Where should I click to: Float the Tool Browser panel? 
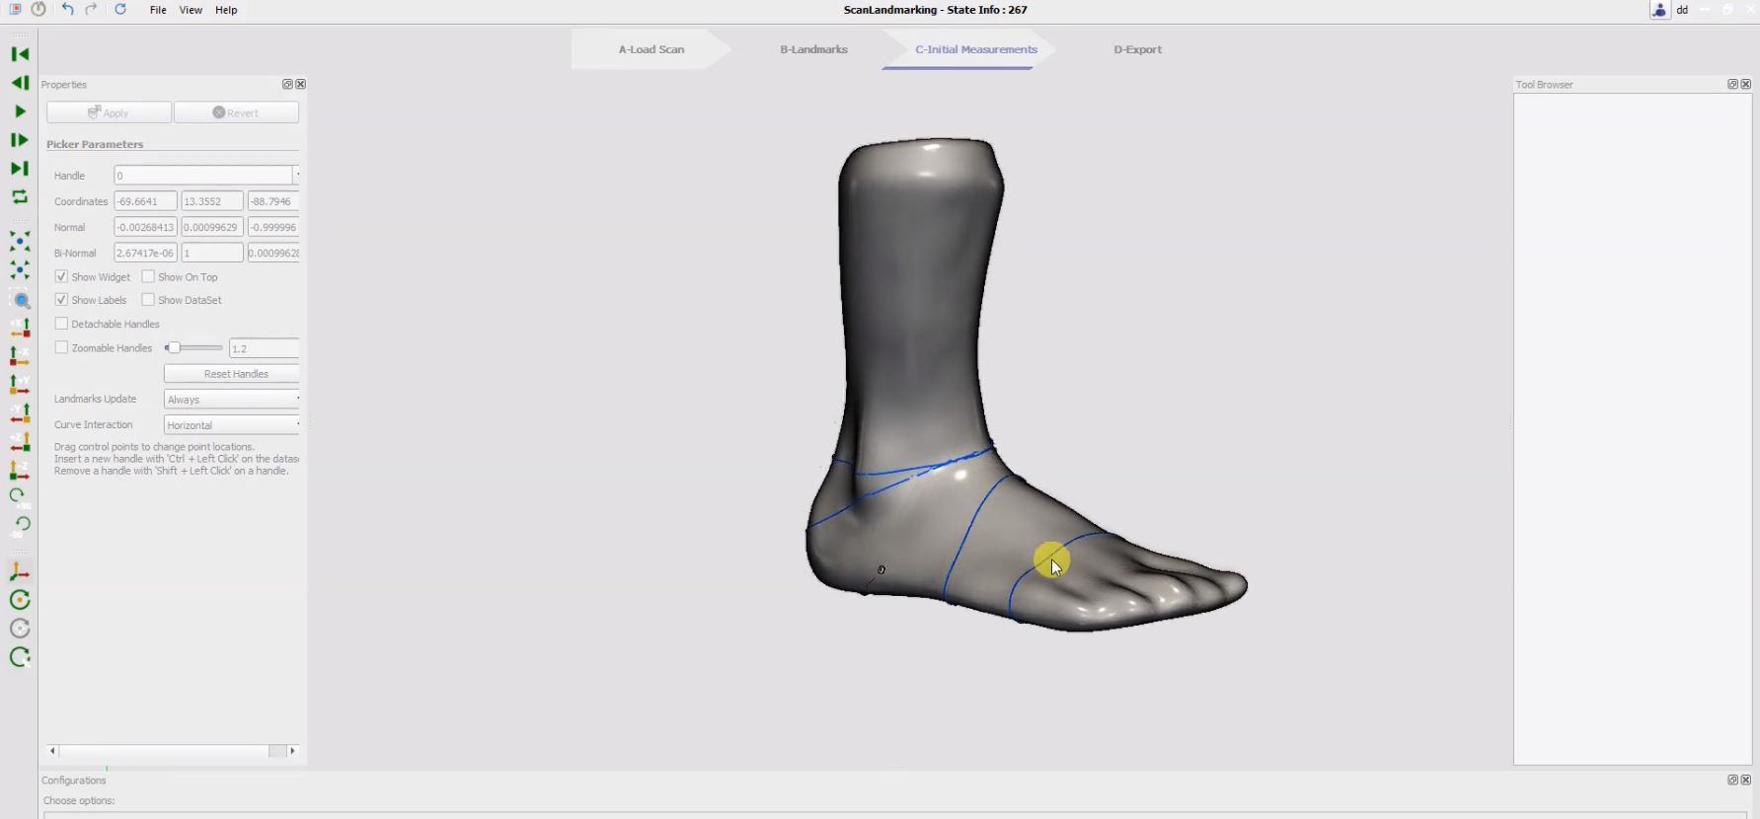[x=1732, y=85]
